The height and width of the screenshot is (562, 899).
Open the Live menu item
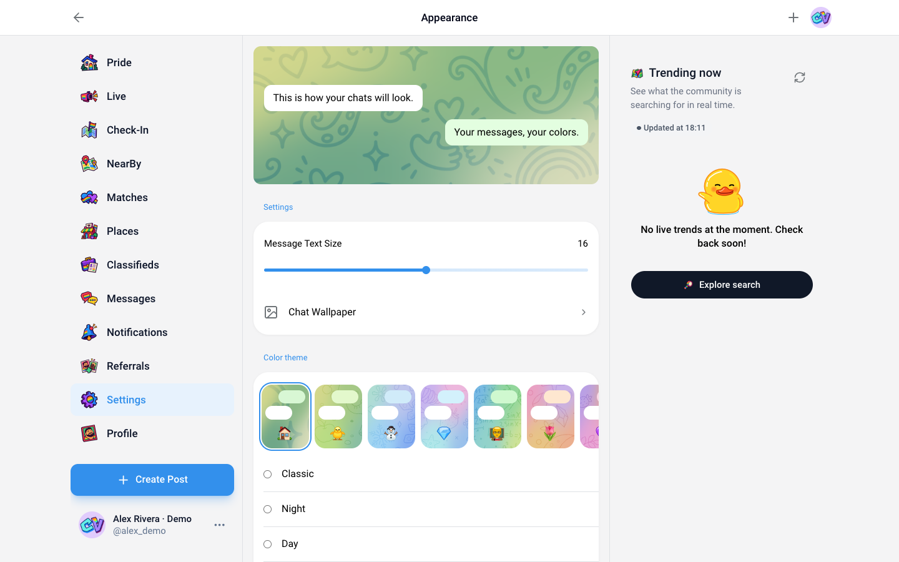152,96
